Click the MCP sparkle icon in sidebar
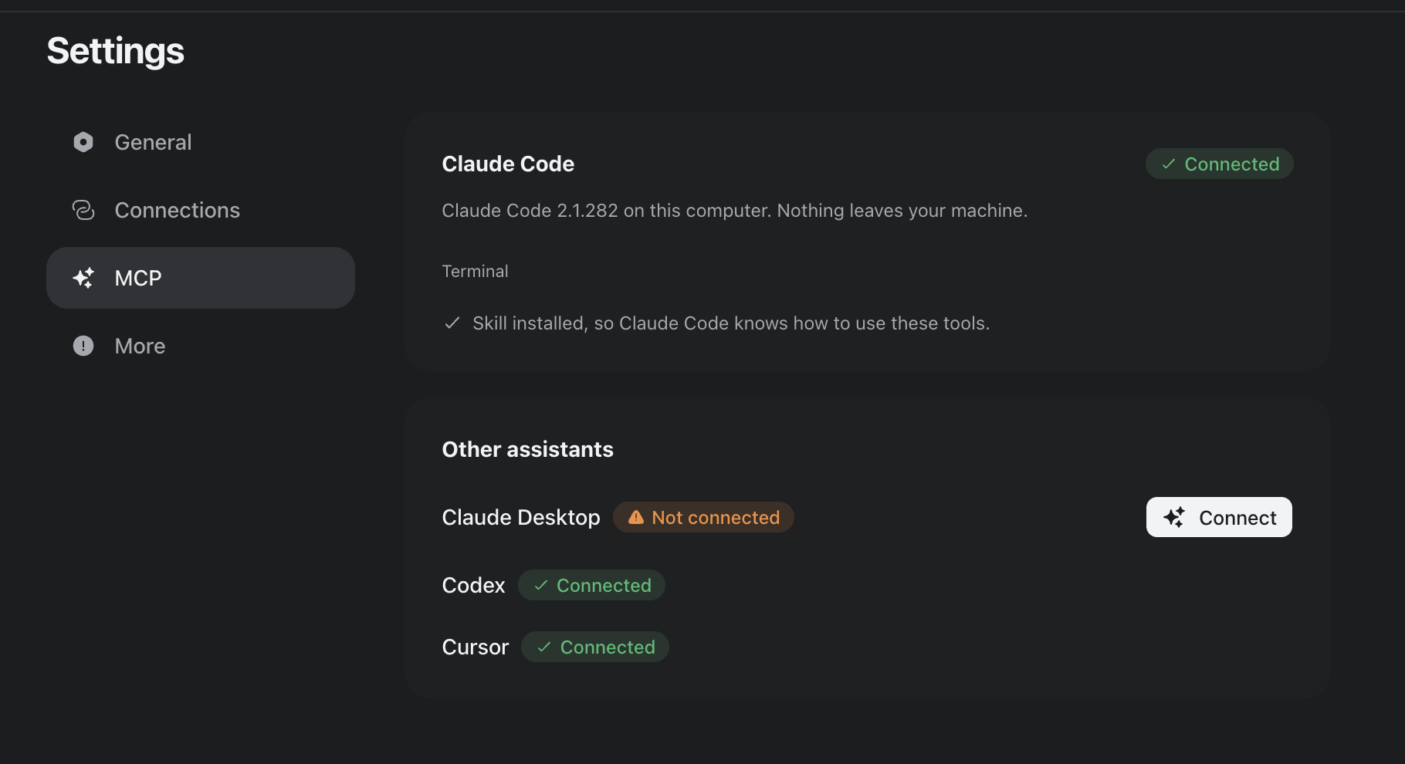The image size is (1405, 764). click(x=83, y=278)
